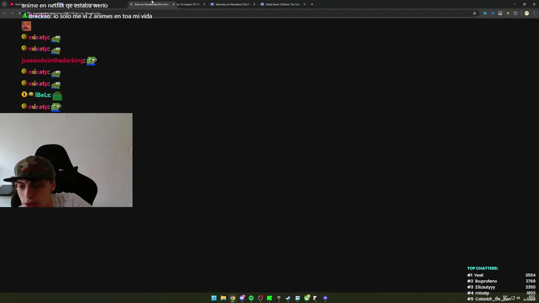Click the IBeLs chat username
This screenshot has height=303, width=539.
point(43,95)
